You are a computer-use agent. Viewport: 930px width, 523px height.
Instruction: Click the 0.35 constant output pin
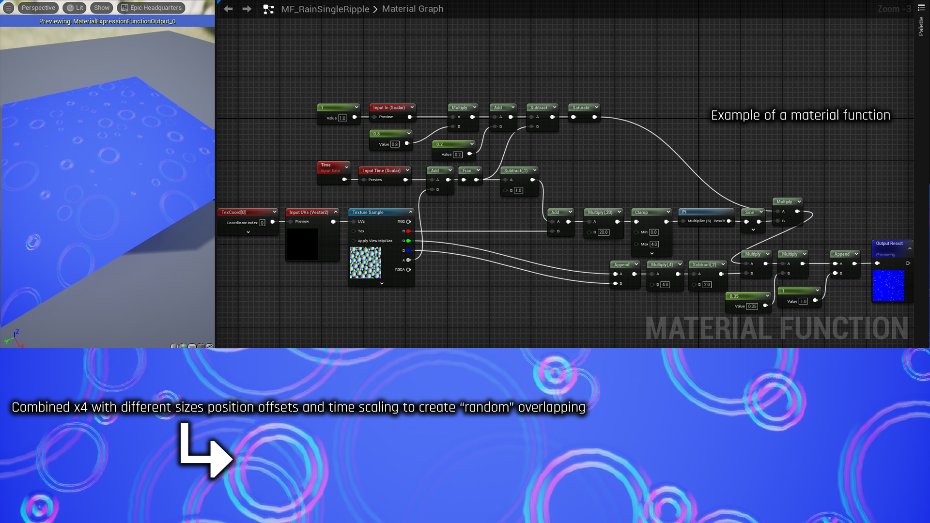coord(765,306)
